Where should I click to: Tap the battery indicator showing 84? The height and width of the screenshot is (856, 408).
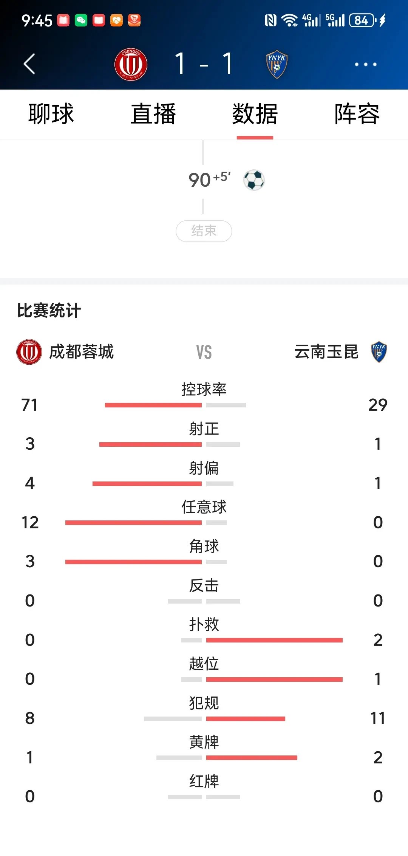coord(361,21)
